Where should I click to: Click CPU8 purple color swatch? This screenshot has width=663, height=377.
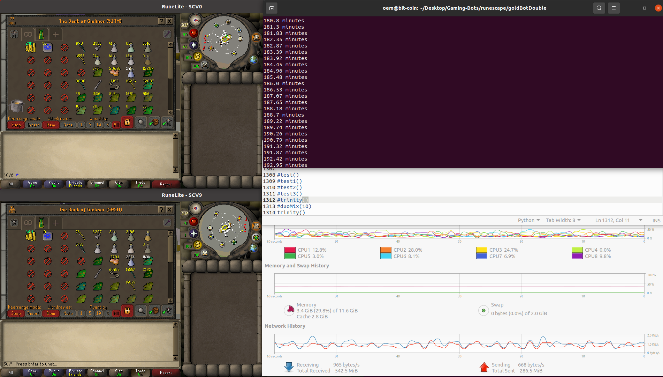(x=577, y=256)
